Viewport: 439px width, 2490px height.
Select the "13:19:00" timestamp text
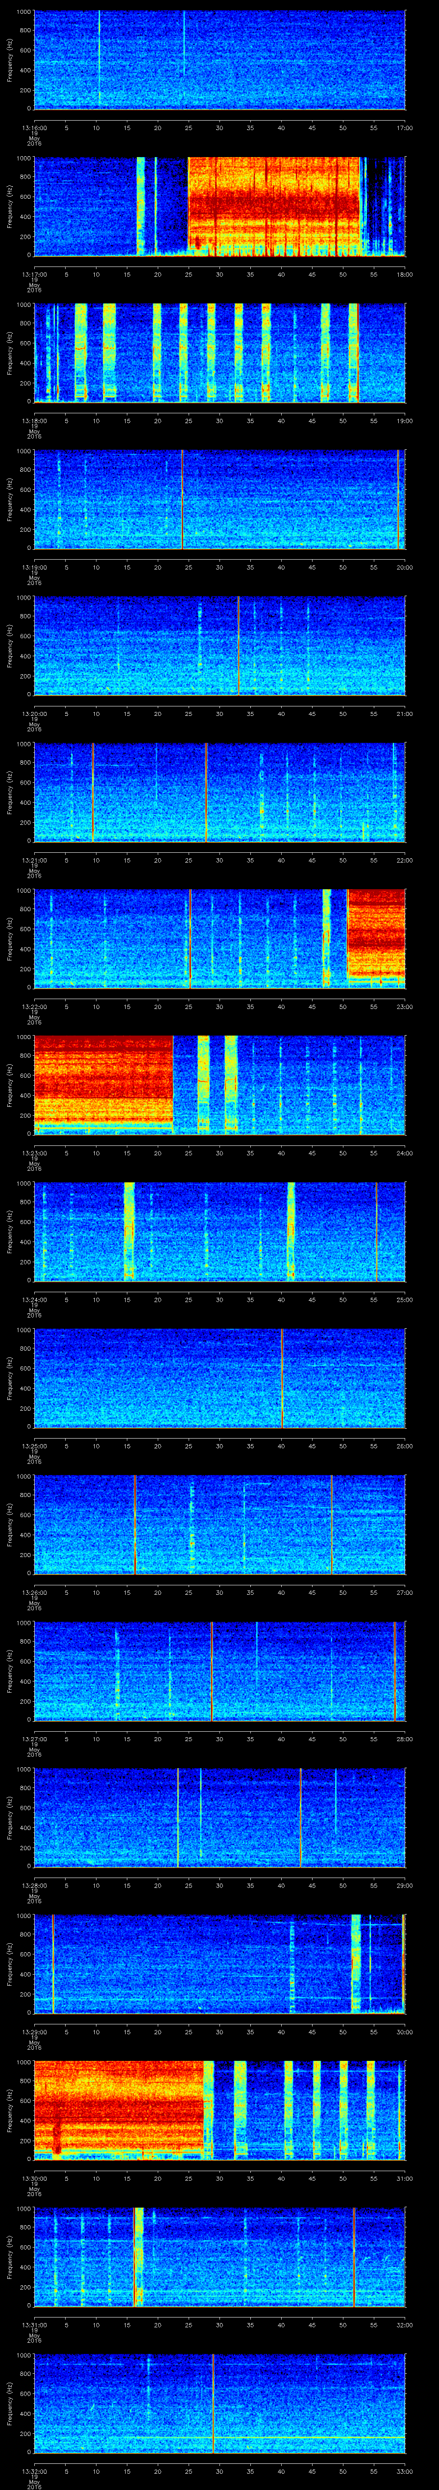point(34,567)
